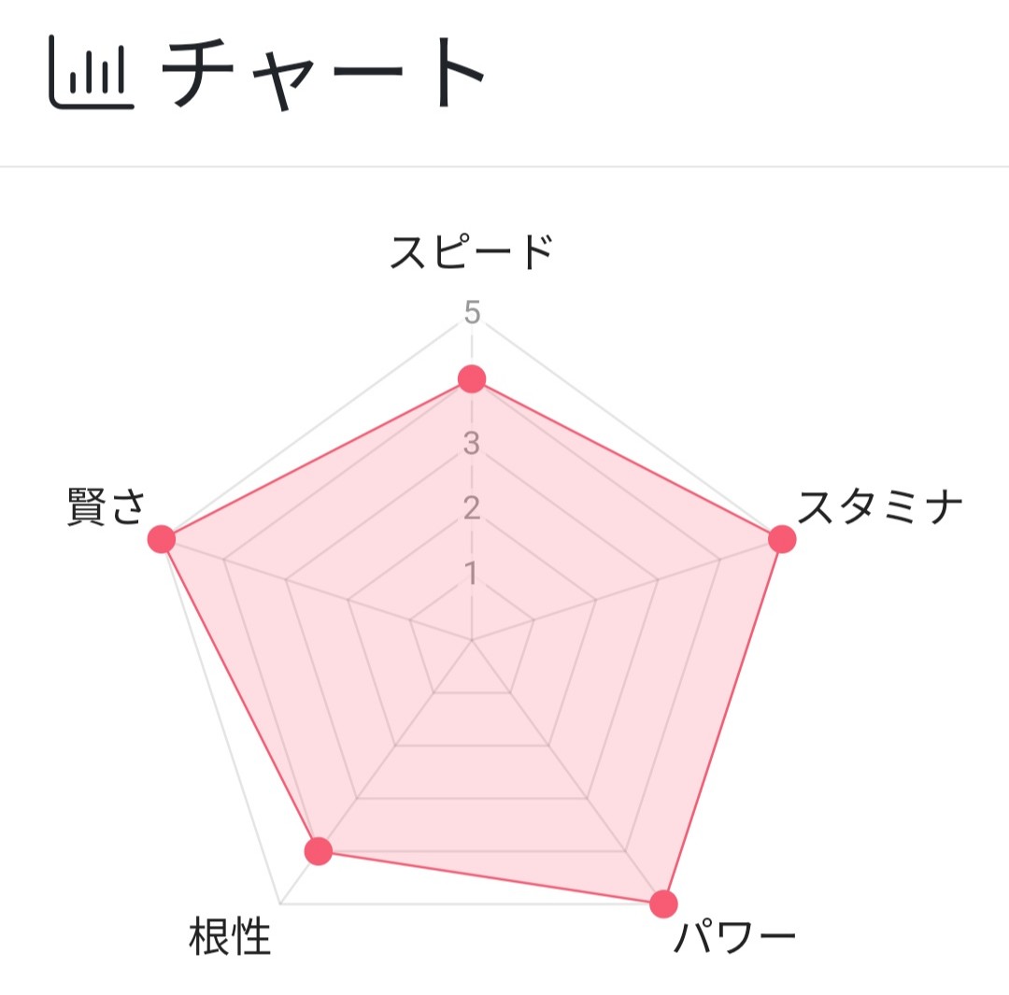This screenshot has height=995, width=1009.
Task: Click the divider line under the チャート heading
Action: [504, 166]
